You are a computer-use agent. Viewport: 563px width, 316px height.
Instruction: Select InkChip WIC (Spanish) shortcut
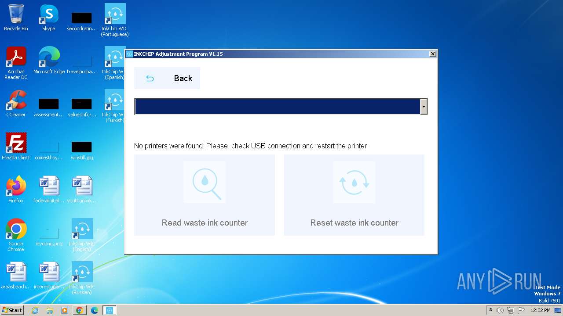pyautogui.click(x=113, y=63)
